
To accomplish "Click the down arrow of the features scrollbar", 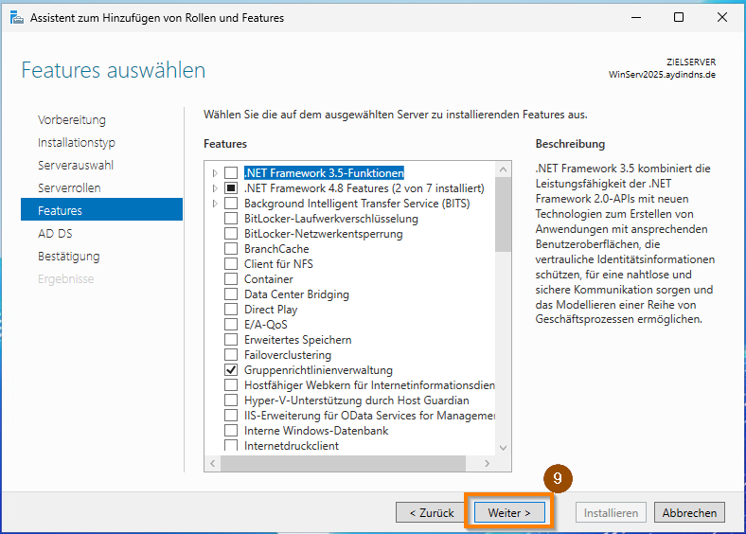I will point(503,448).
